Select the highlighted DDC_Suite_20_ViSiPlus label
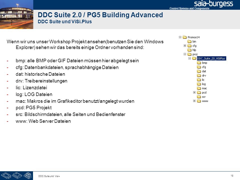 coord(211,58)
